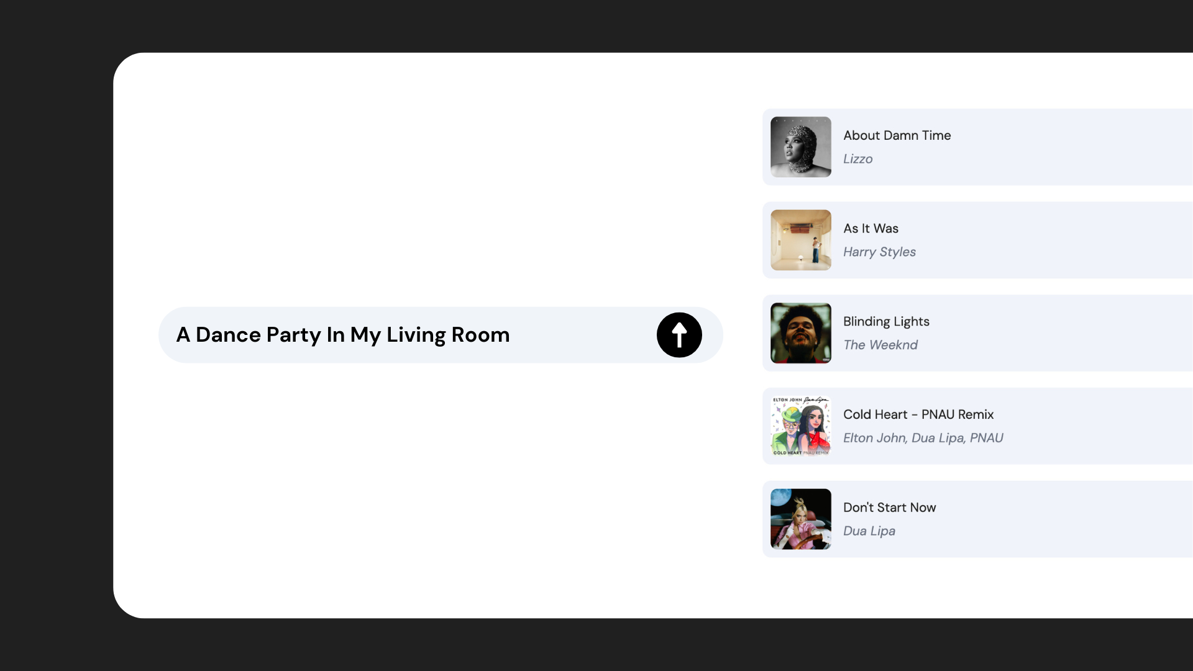Select the As It Was song row
Viewport: 1193px width, 671px height.
(977, 240)
